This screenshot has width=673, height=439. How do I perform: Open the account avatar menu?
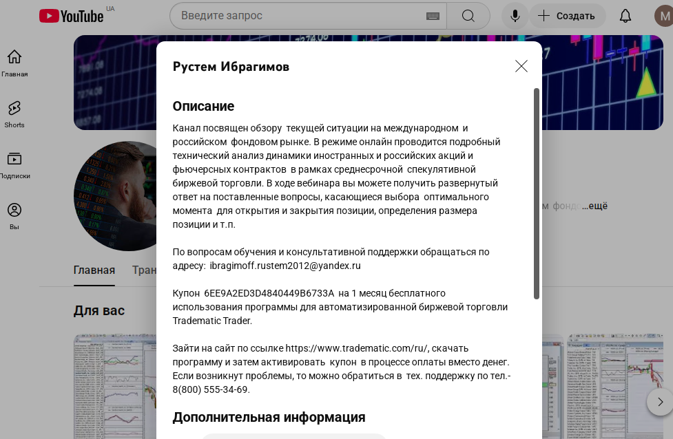(663, 16)
